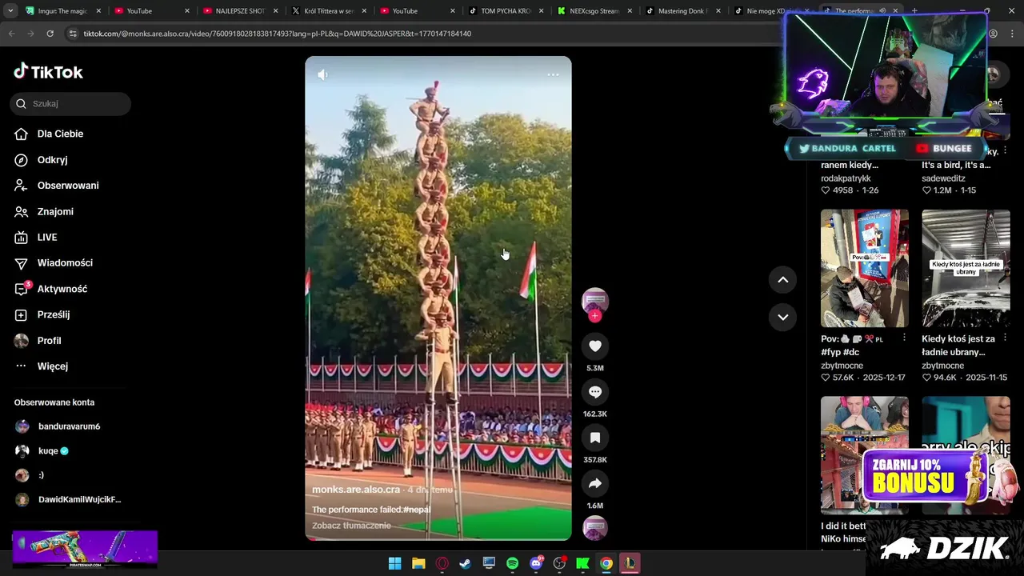Open Discord from taskbar
1024x576 pixels.
[x=536, y=563]
